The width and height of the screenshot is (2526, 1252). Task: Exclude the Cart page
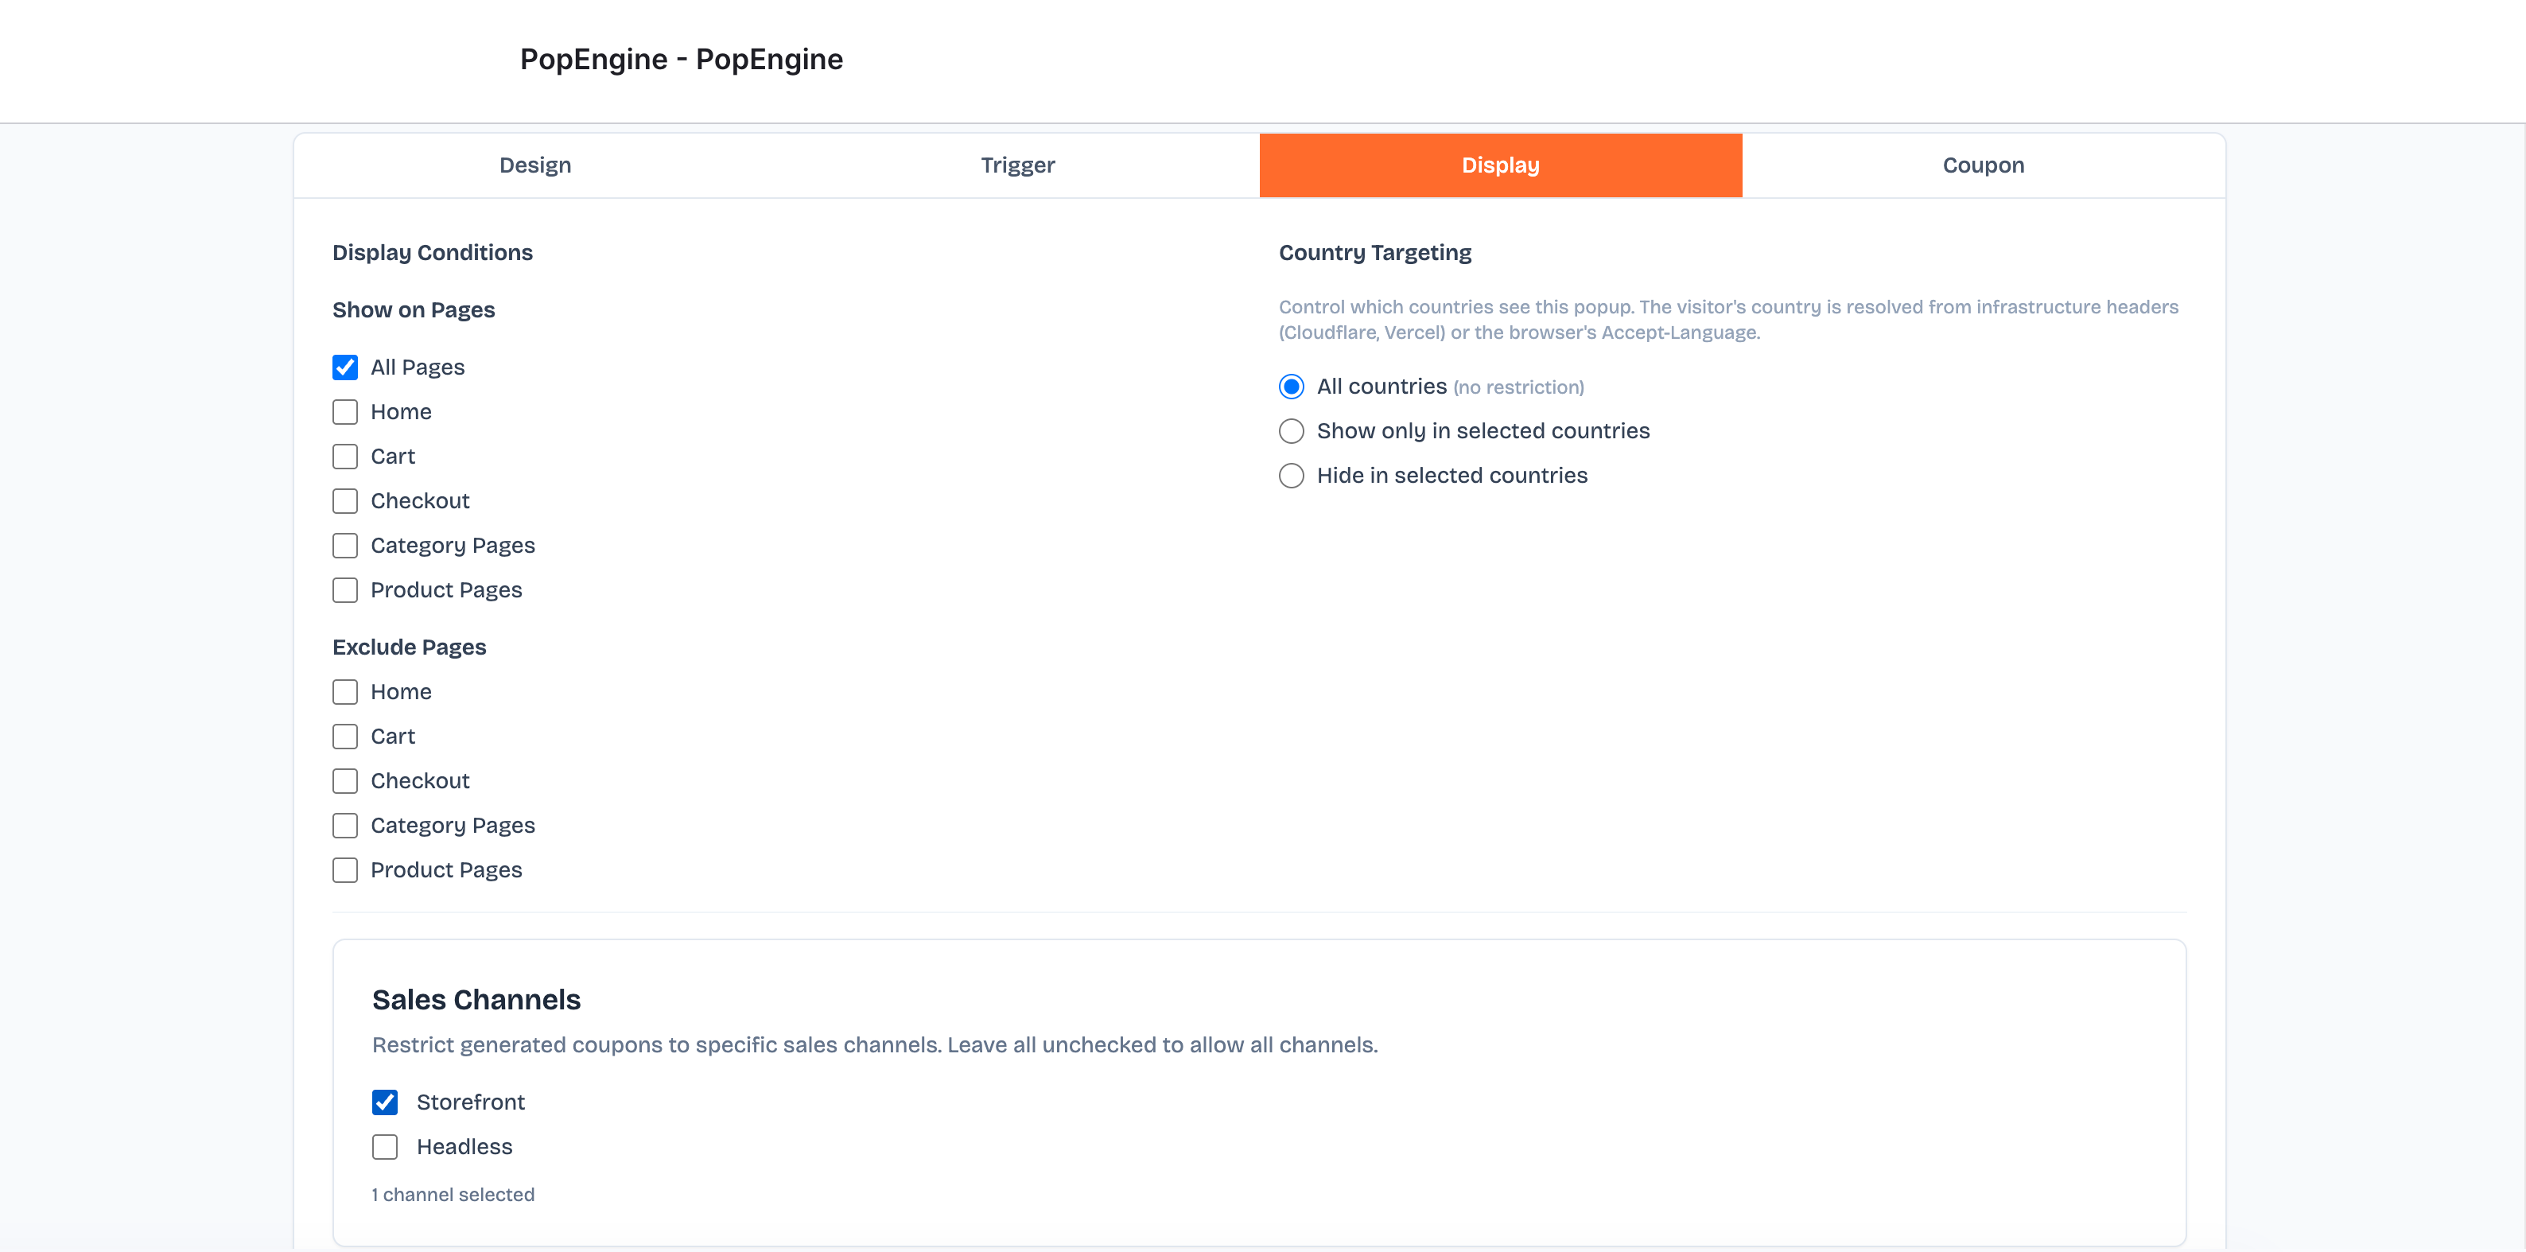point(345,737)
